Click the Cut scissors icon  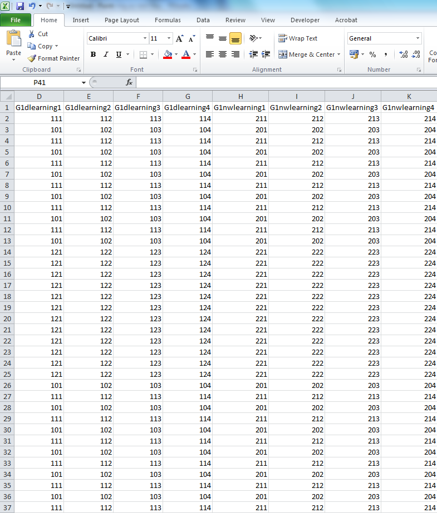pyautogui.click(x=32, y=34)
